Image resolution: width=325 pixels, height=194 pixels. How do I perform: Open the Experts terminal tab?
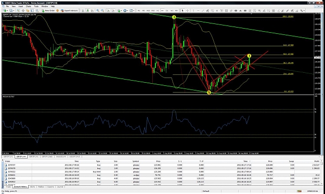click(50, 187)
